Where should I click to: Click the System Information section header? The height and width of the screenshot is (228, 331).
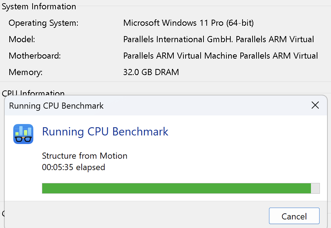pyautogui.click(x=39, y=6)
